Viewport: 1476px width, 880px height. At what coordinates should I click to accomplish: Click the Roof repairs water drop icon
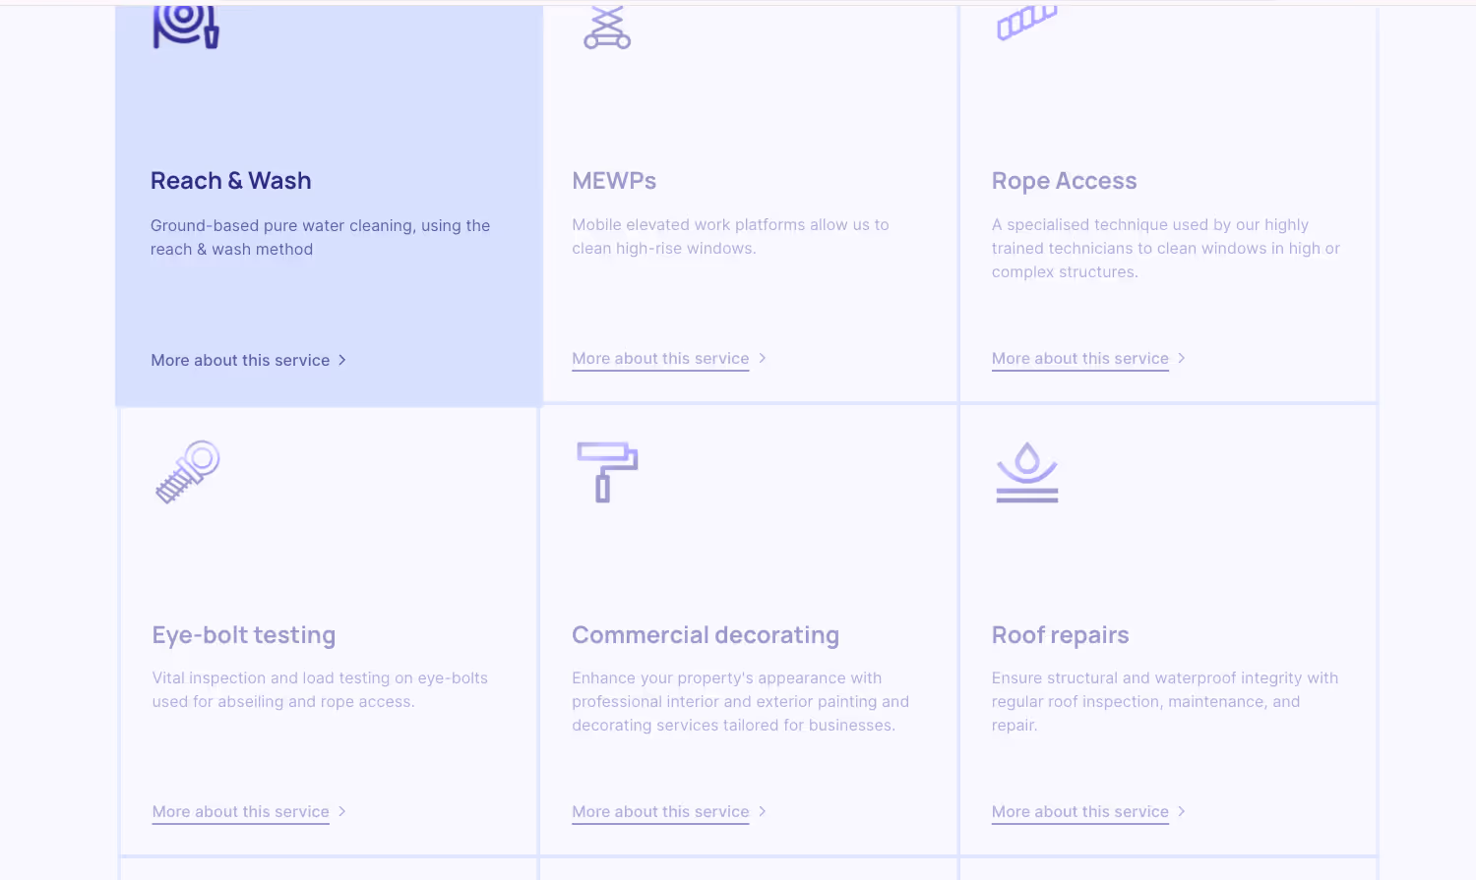1027,472
